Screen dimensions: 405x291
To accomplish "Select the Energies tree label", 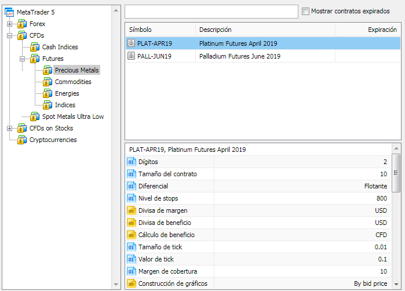I will click(x=67, y=93).
